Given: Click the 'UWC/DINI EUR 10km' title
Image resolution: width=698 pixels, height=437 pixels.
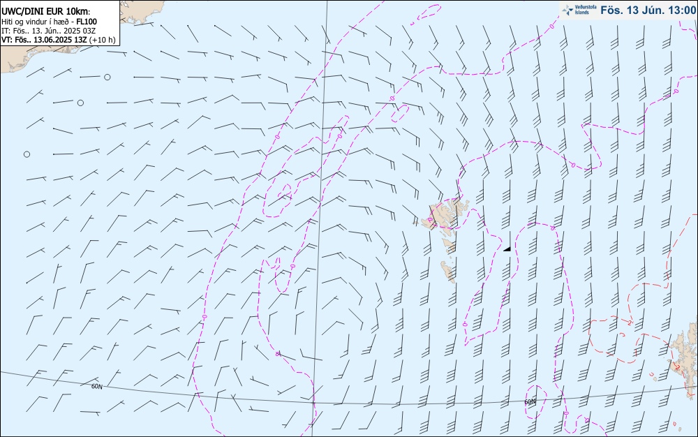Looking at the screenshot, I should tap(45, 12).
